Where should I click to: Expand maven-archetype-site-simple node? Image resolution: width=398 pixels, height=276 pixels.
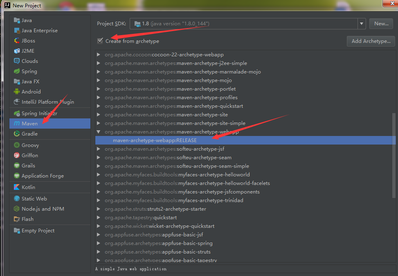(x=99, y=123)
